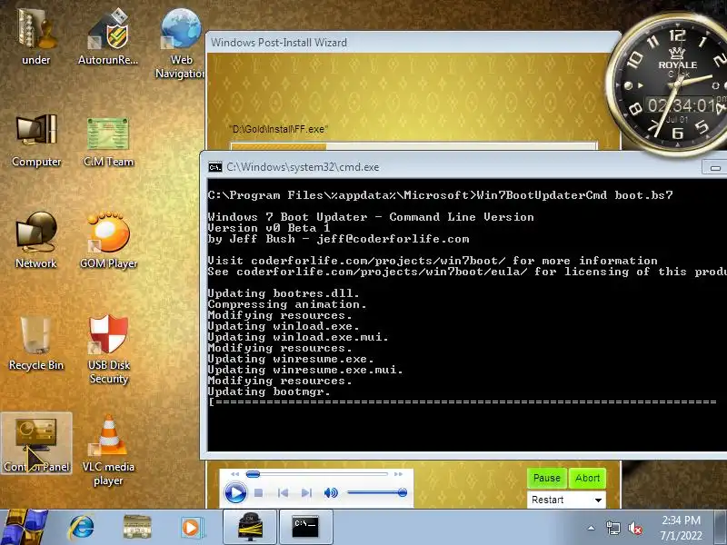Click the wizard install progress bar
The width and height of the screenshot is (727, 545).
tap(413, 146)
